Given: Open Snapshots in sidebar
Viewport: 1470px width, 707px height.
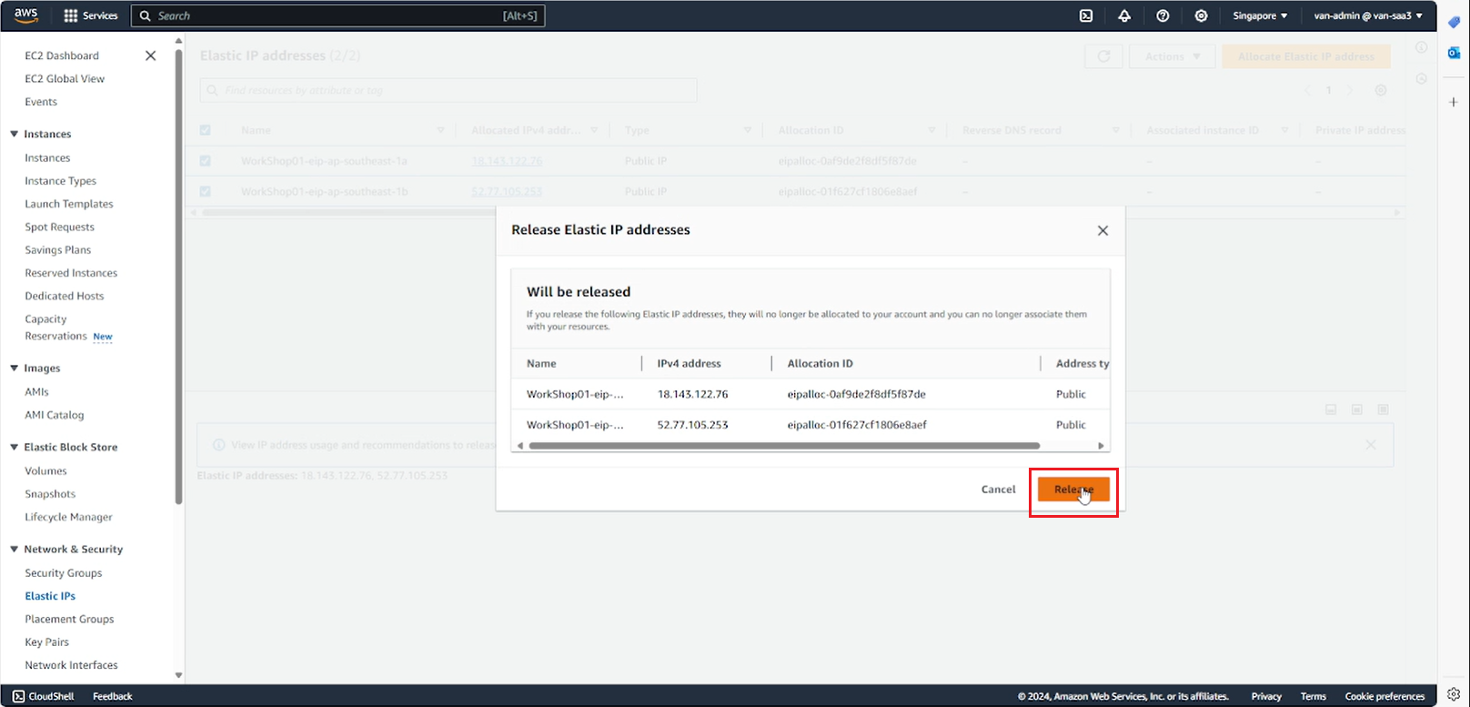Looking at the screenshot, I should (50, 494).
